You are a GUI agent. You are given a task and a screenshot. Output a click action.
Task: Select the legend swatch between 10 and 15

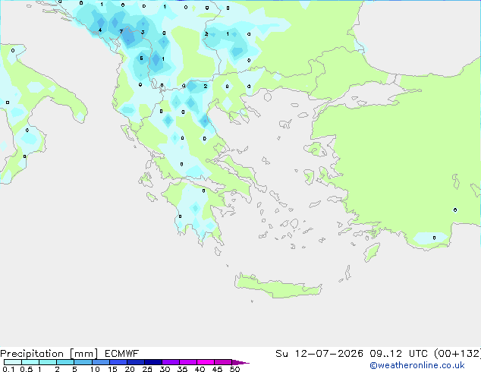[101, 362]
